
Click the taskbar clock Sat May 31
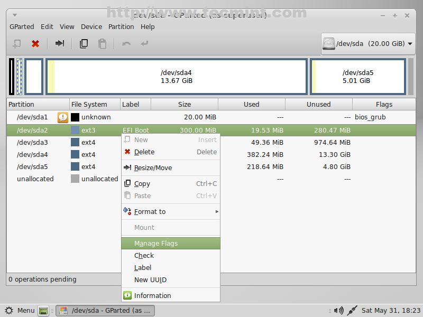pos(391,311)
